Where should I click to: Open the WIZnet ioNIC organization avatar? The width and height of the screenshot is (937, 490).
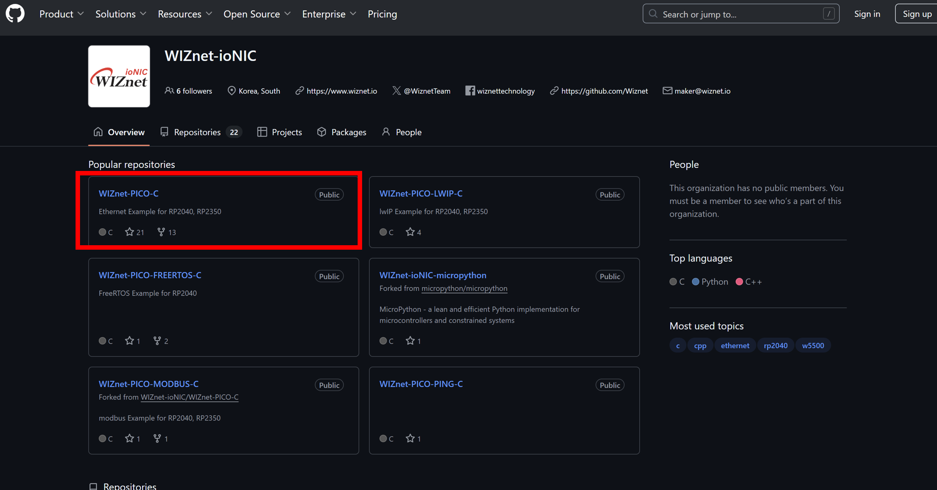point(119,76)
